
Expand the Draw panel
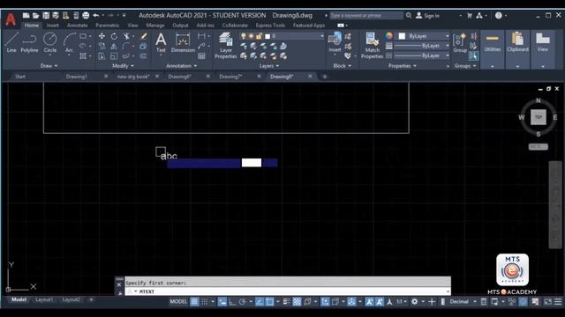[49, 66]
